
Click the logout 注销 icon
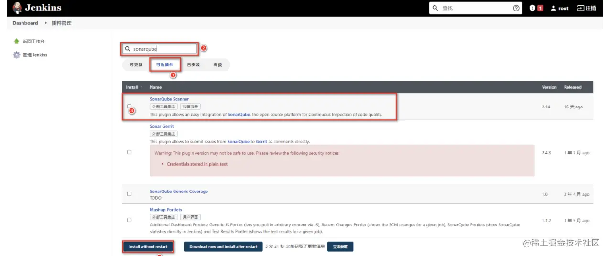(580, 8)
